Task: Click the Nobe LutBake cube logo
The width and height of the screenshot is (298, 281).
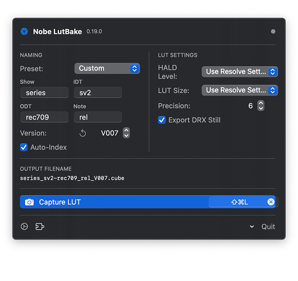Action: [x=24, y=32]
